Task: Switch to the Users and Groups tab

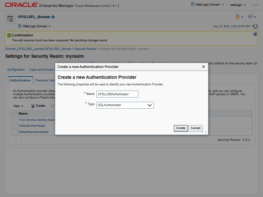Action: click(41, 70)
